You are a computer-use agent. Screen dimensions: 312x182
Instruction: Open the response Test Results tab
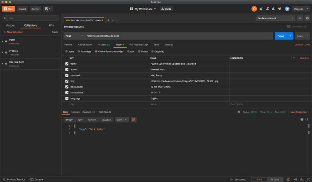[105, 112]
